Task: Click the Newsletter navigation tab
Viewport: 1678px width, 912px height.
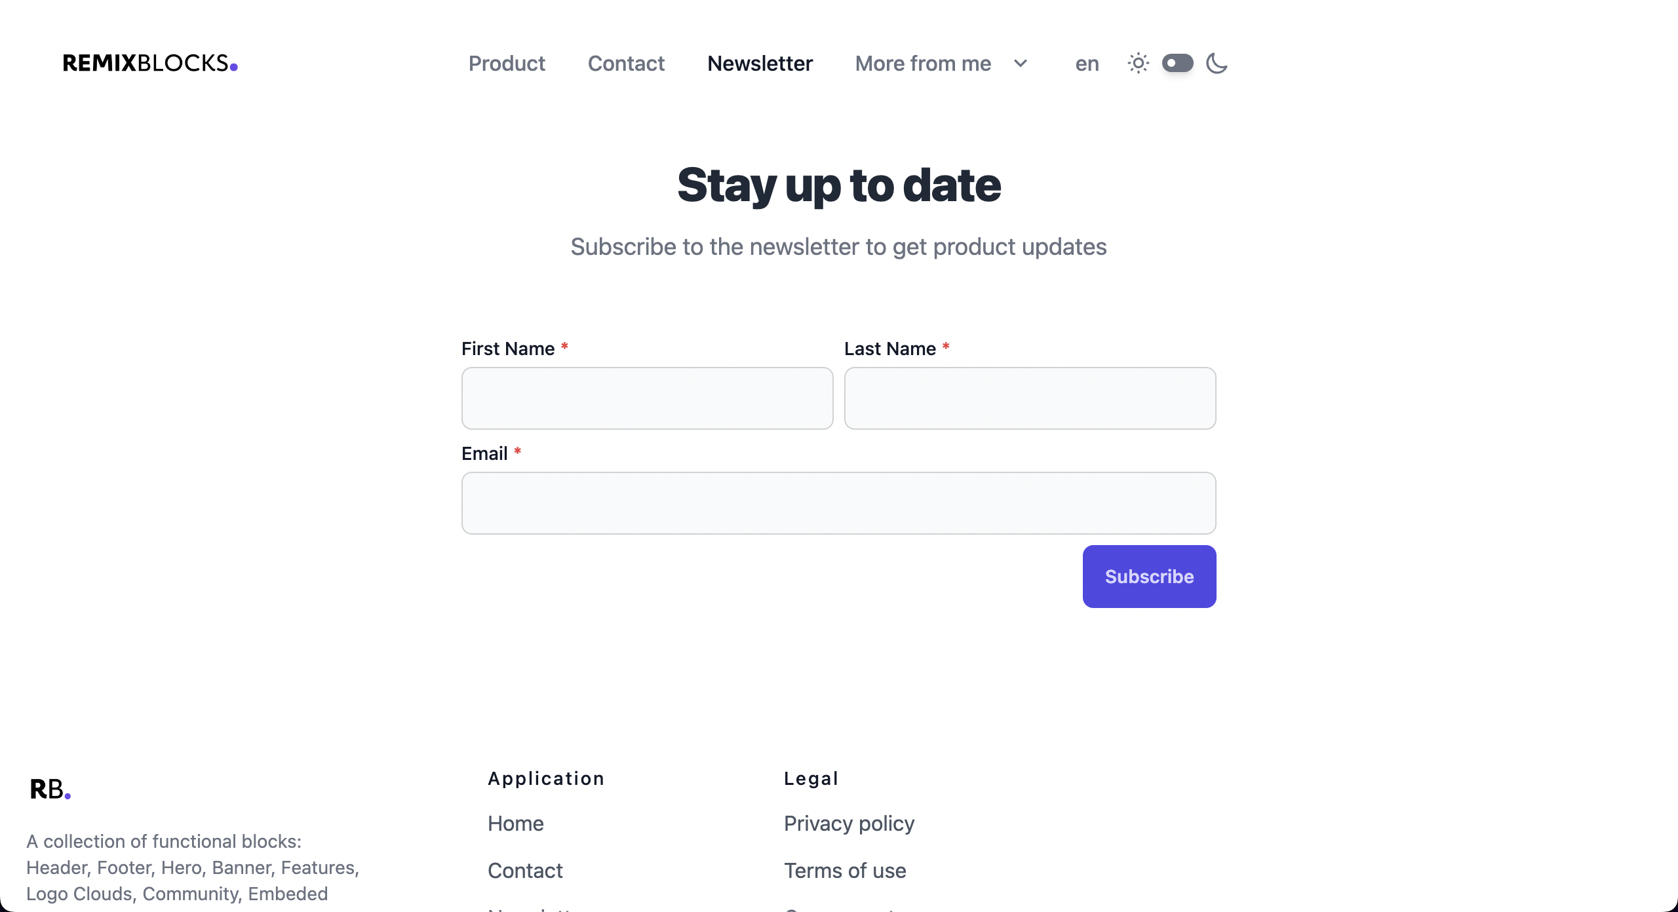Action: 759,63
